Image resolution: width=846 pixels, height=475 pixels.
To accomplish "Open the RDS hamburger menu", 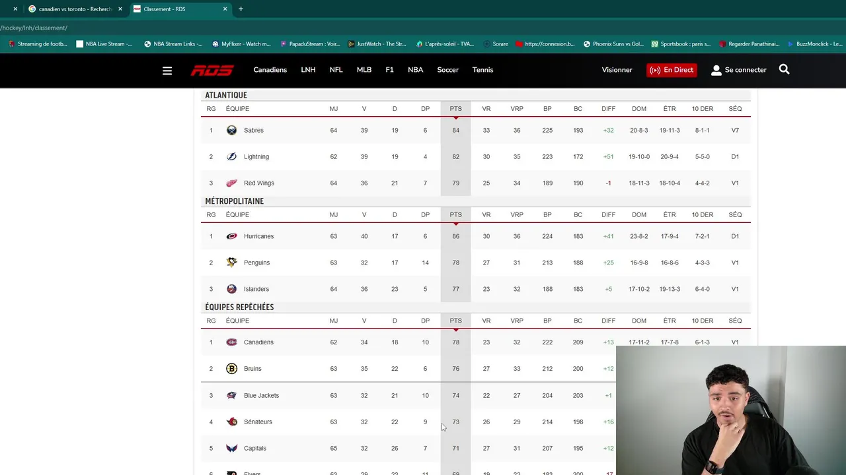I will pos(167,70).
